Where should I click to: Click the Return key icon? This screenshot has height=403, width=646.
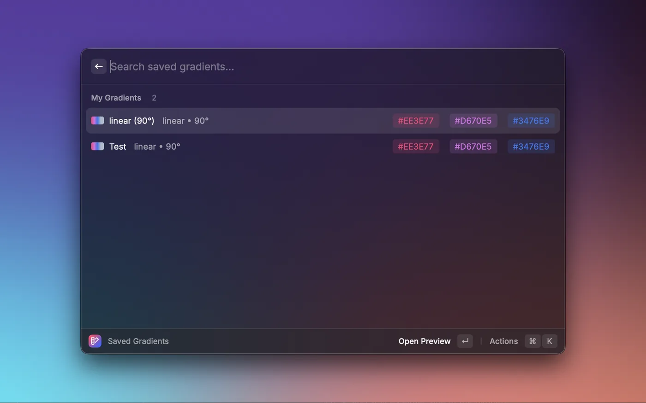click(x=465, y=341)
